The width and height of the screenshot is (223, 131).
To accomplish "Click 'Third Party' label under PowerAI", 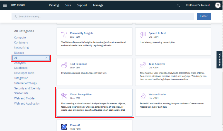I will (x=75, y=129).
